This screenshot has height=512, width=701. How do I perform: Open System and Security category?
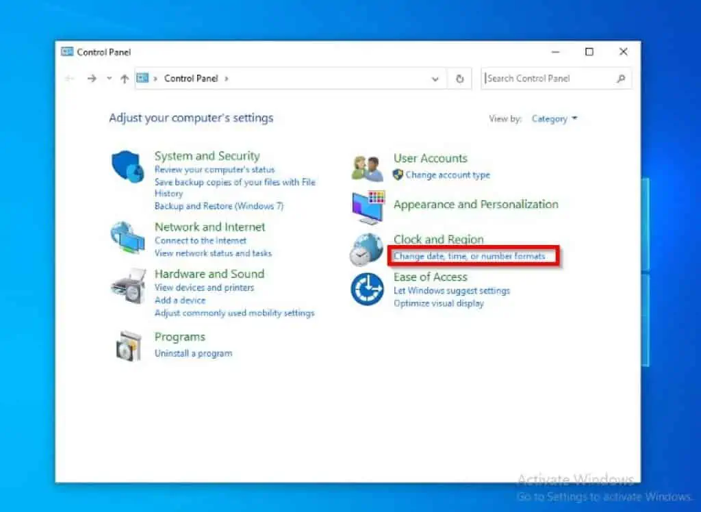[x=207, y=156]
